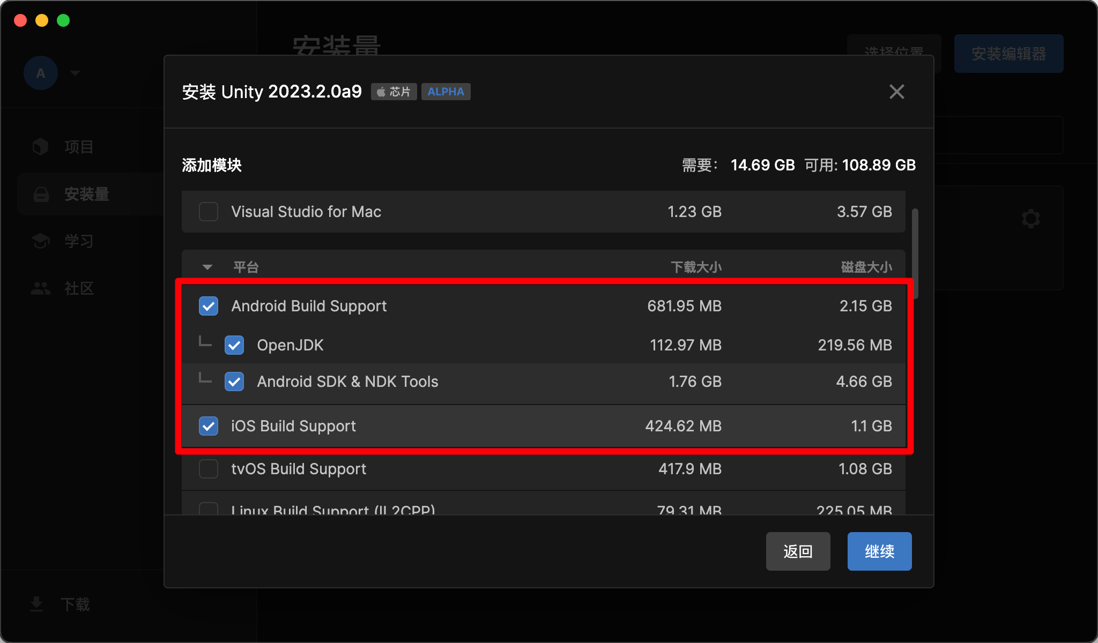Screen dimensions: 1098x643
Task: Uncheck iOS Build Support checkbox
Action: [209, 426]
